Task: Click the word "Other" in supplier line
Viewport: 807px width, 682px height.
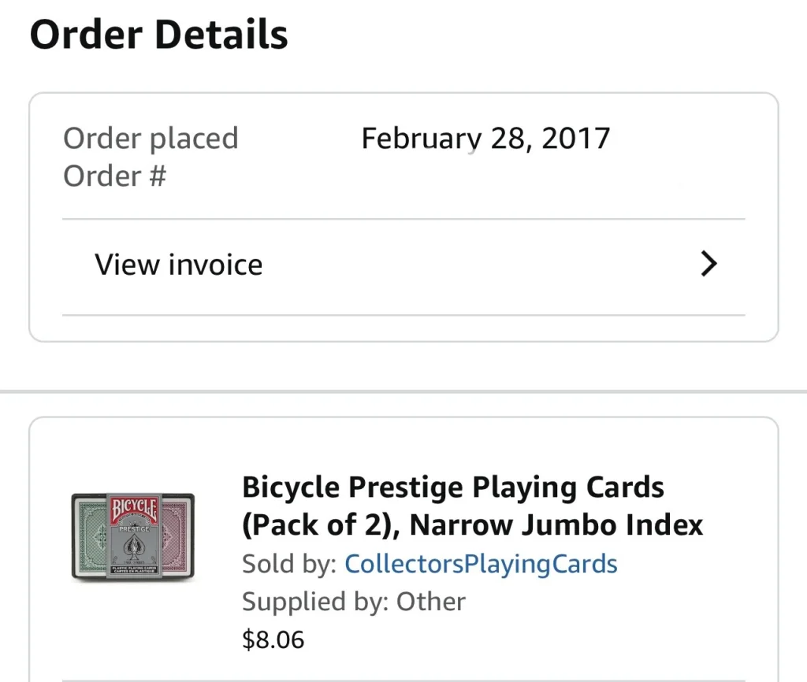Action: (x=430, y=602)
